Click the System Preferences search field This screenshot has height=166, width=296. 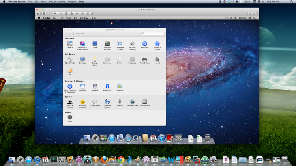[154, 34]
